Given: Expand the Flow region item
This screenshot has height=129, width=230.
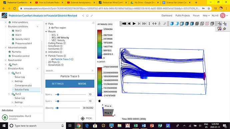Looking at the screenshot, I should (x=50, y=28).
